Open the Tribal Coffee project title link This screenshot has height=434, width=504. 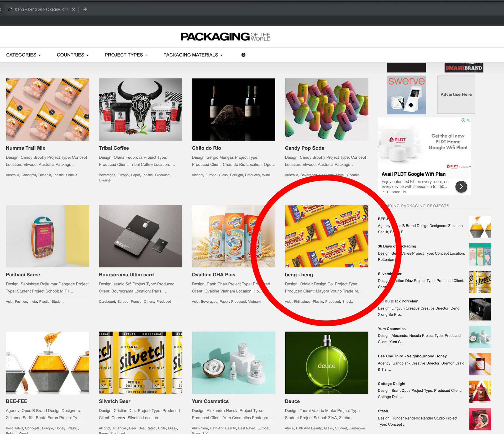(x=114, y=148)
